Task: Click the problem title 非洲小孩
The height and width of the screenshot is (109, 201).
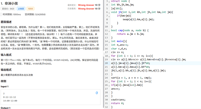Action: tap(11, 3)
